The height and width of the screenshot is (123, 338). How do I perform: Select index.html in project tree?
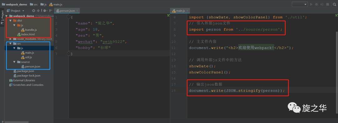(26, 34)
